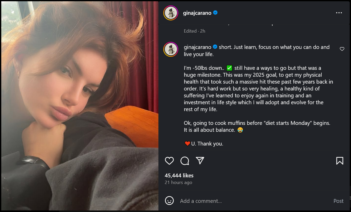Like the caption comment small heart
The height and width of the screenshot is (212, 351).
[342, 49]
